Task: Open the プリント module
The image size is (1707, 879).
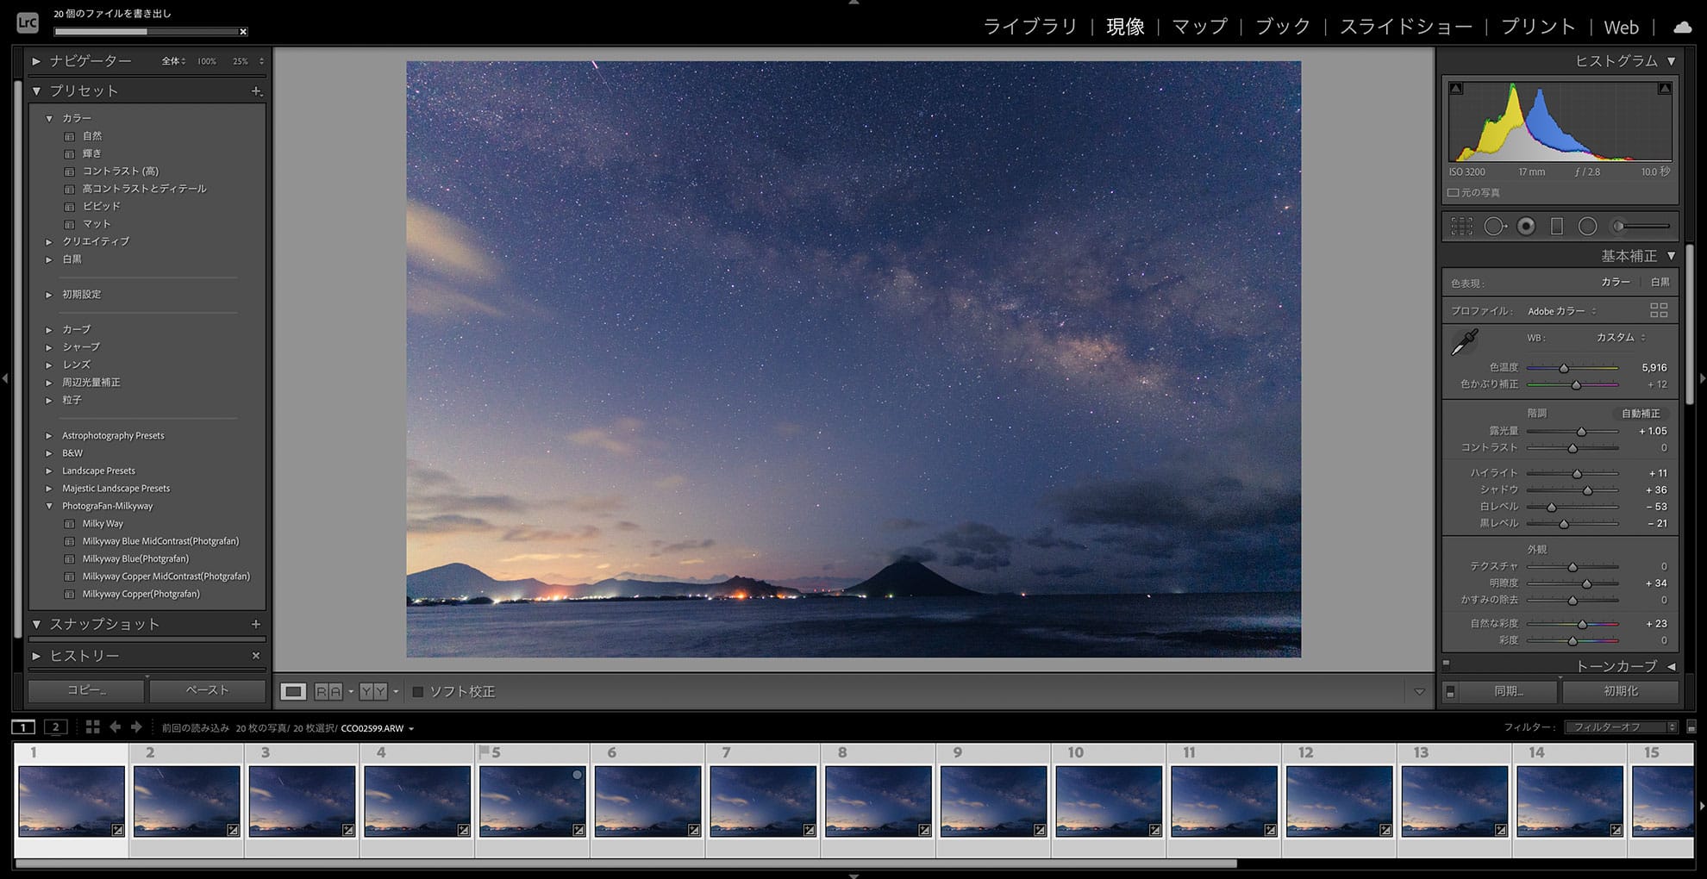Action: (x=1538, y=27)
